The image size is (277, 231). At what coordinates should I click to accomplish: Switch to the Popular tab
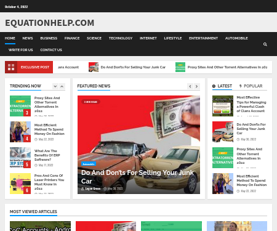[251, 86]
